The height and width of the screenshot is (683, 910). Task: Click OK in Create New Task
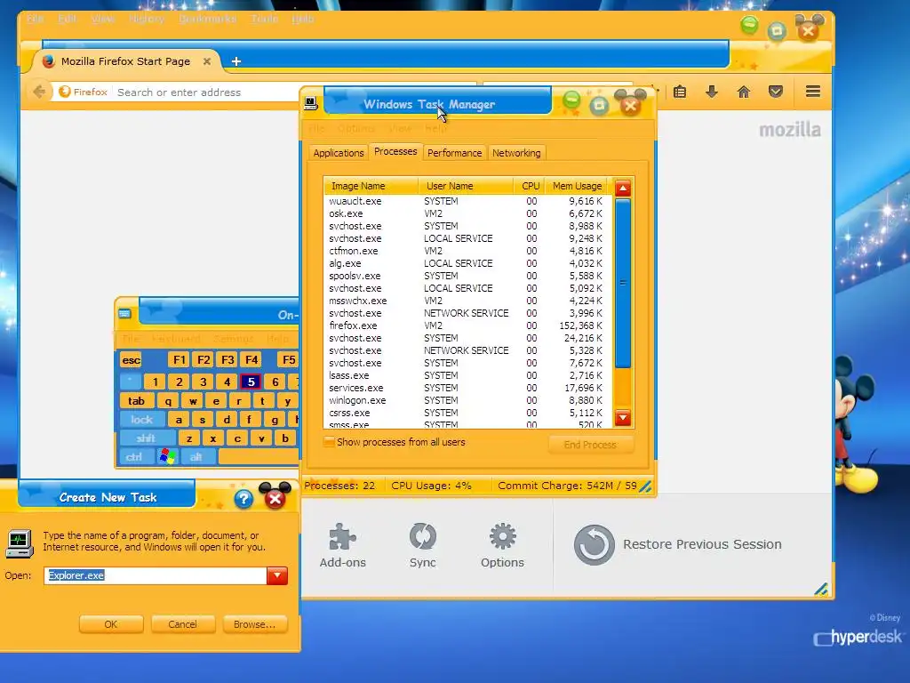[111, 624]
